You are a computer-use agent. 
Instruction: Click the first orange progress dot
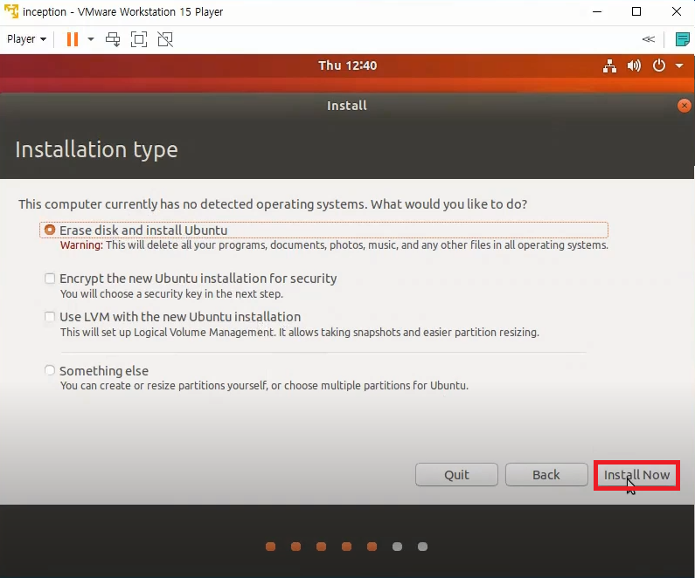coord(270,547)
